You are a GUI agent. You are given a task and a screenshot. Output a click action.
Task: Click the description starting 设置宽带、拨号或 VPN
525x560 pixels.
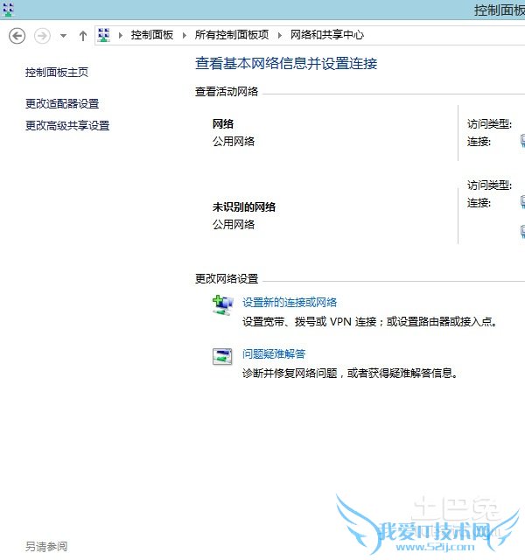coord(369,322)
